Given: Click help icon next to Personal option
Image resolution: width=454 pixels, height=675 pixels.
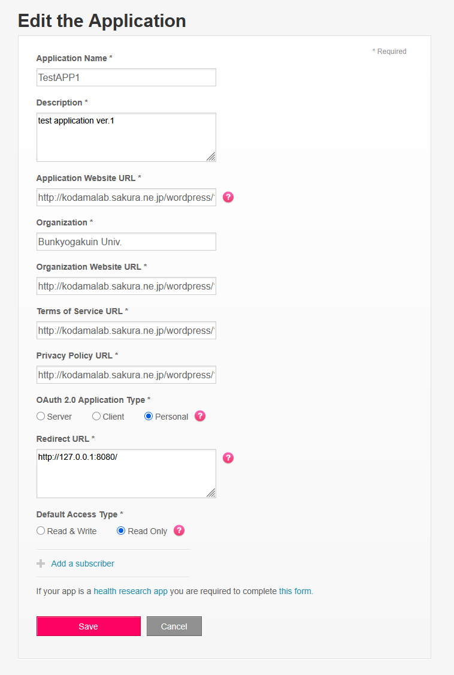Looking at the screenshot, I should pyautogui.click(x=200, y=416).
